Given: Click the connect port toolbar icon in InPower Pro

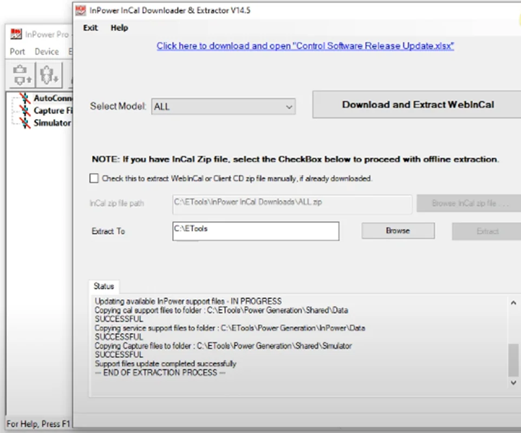Looking at the screenshot, I should click(x=22, y=75).
